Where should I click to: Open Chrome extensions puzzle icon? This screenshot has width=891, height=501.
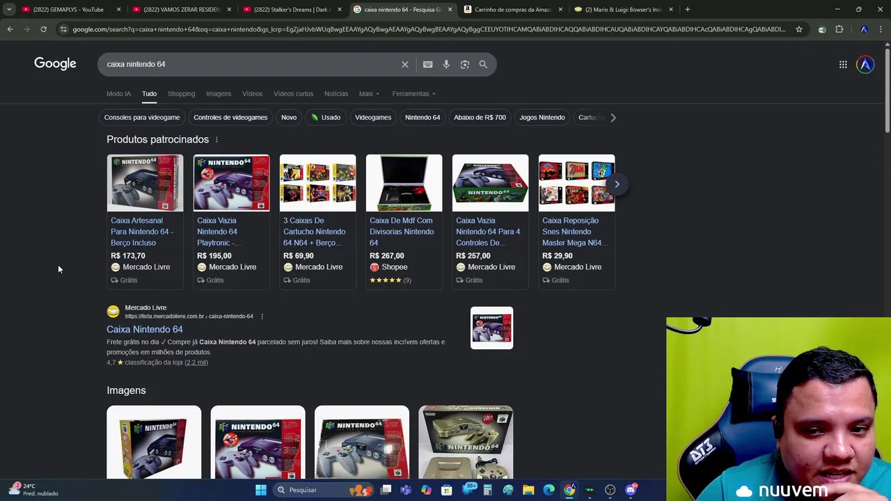pos(839,29)
